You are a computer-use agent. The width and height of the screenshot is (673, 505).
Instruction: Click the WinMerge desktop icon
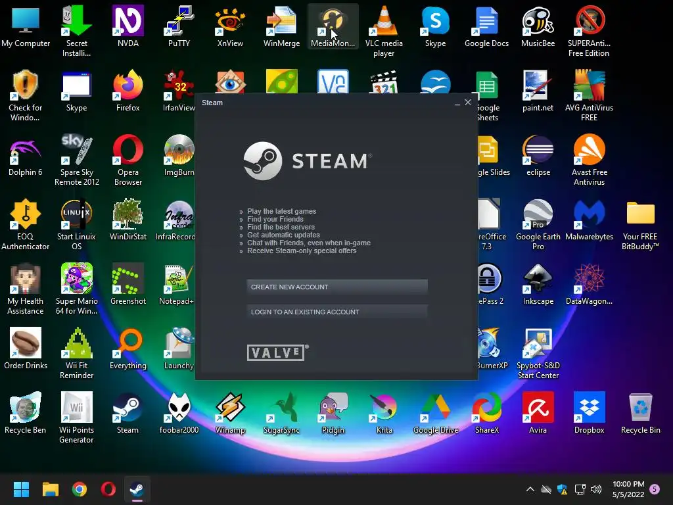[x=281, y=28]
